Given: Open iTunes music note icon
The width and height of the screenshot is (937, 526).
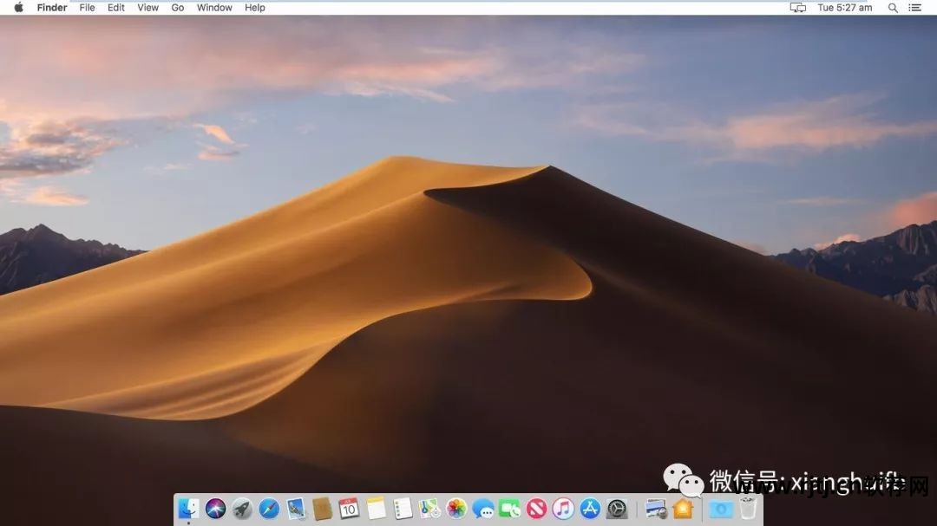Looking at the screenshot, I should pyautogui.click(x=563, y=509).
